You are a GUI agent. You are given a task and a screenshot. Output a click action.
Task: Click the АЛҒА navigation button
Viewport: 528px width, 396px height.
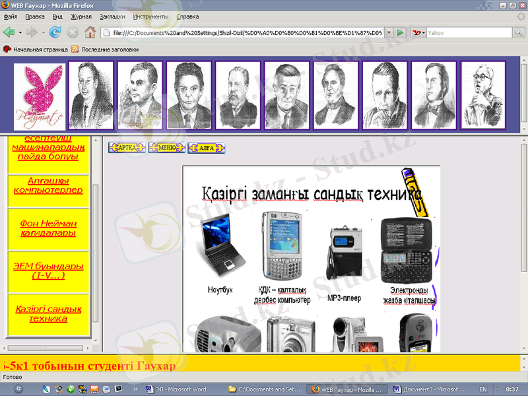(207, 148)
